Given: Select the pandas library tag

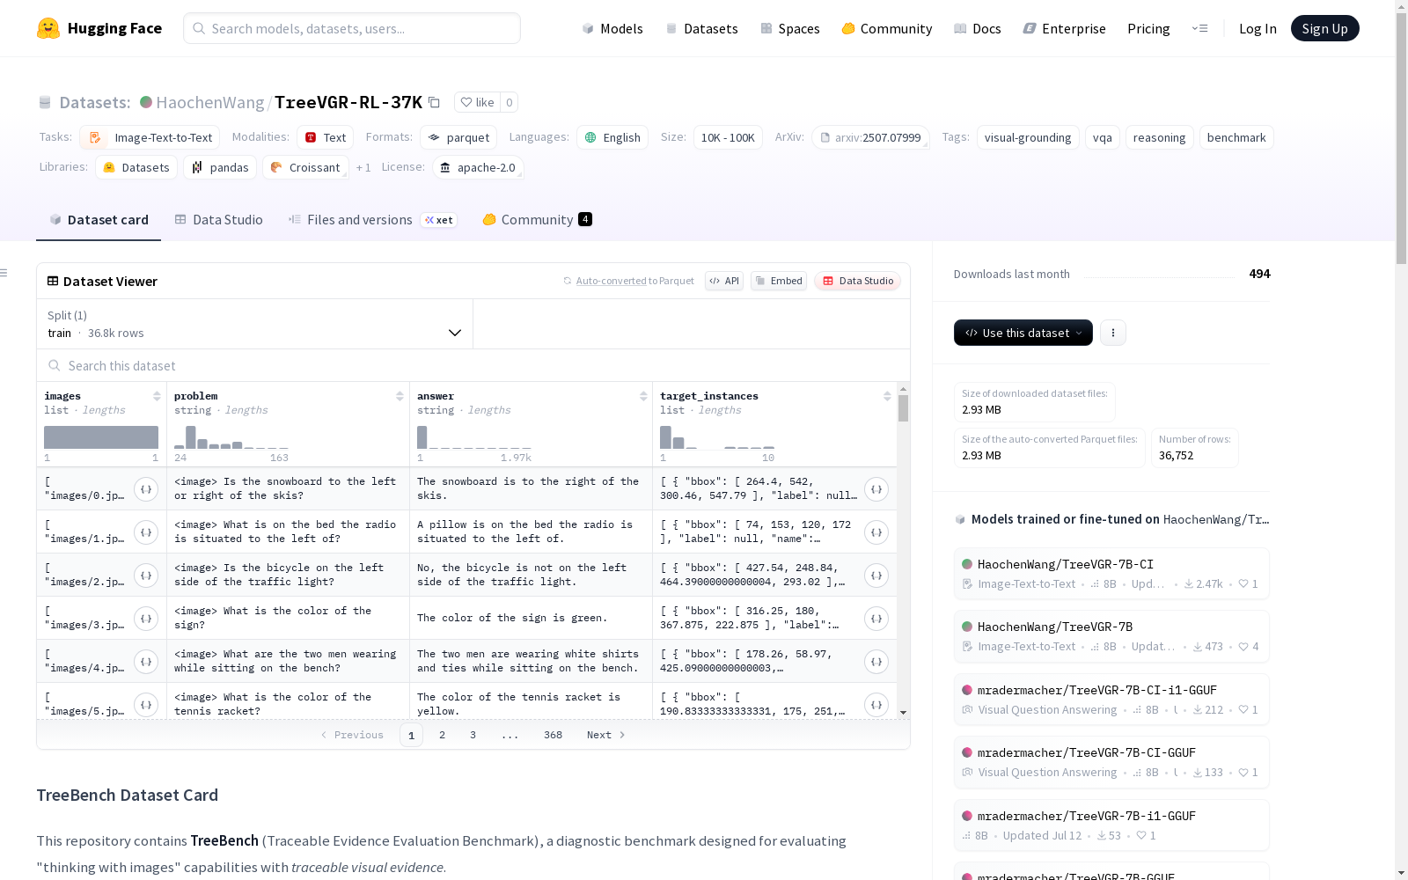Looking at the screenshot, I should 220,167.
